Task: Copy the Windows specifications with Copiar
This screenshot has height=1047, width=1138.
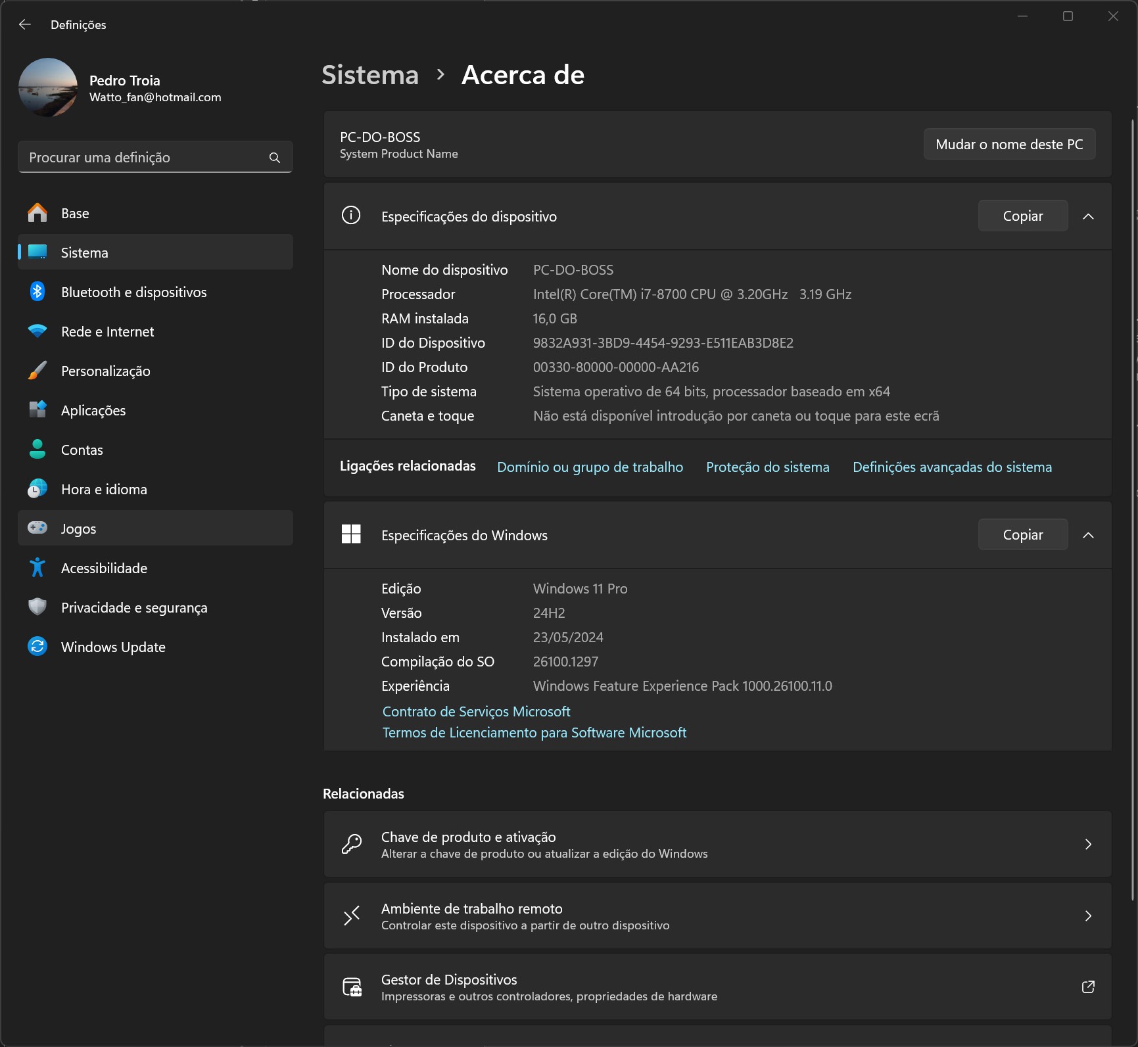Action: (1022, 535)
